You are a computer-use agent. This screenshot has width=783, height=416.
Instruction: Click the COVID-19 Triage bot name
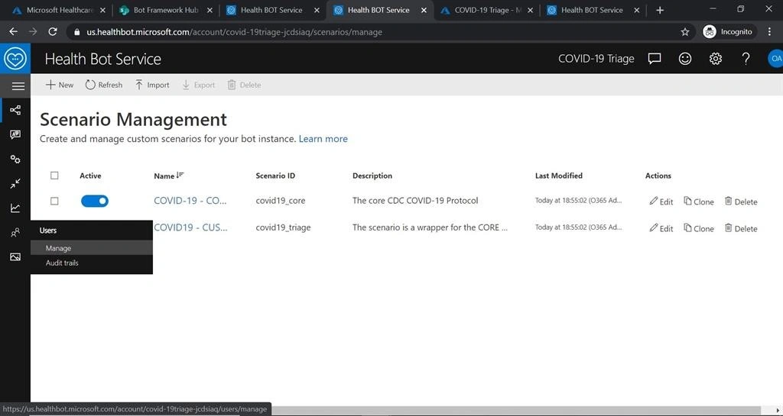click(x=596, y=59)
